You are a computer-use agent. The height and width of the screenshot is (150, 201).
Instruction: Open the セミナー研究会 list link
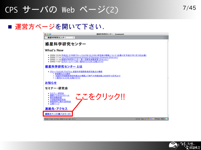(57, 93)
